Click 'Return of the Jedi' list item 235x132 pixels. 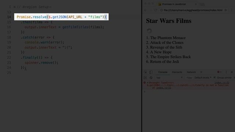tap(164, 62)
